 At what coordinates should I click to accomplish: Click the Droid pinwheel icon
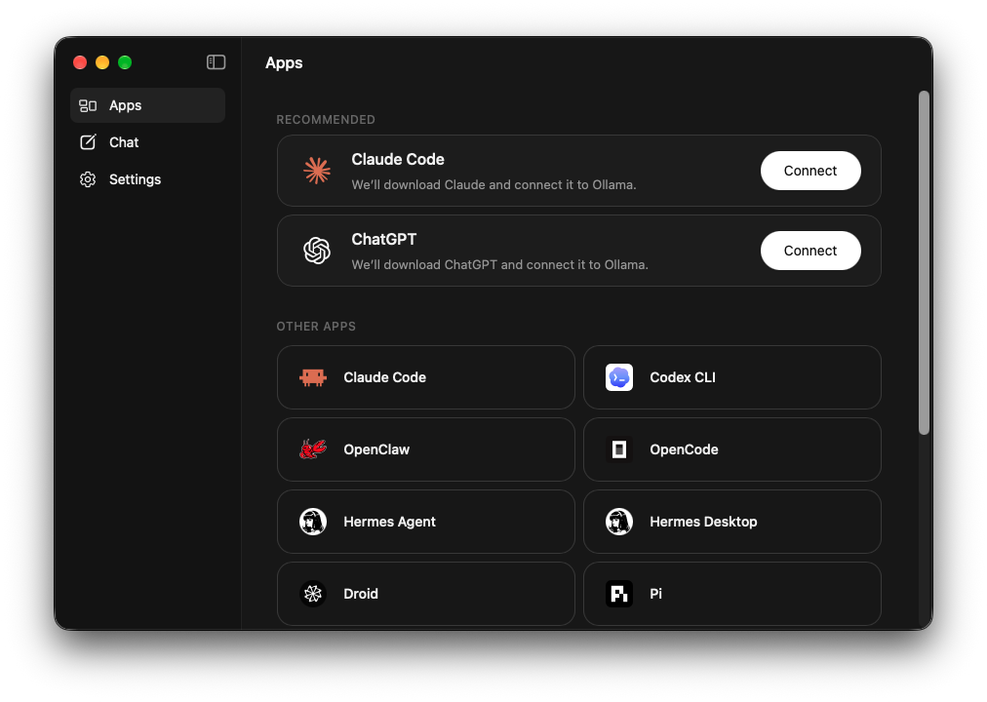click(x=313, y=594)
